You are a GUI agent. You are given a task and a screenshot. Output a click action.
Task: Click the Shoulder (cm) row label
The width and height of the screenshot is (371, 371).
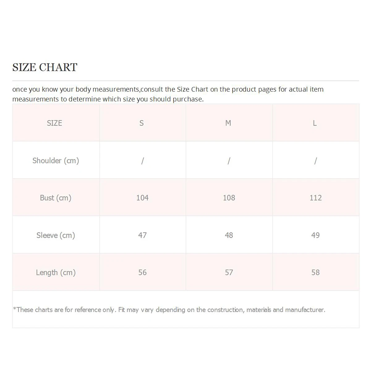pyautogui.click(x=56, y=160)
